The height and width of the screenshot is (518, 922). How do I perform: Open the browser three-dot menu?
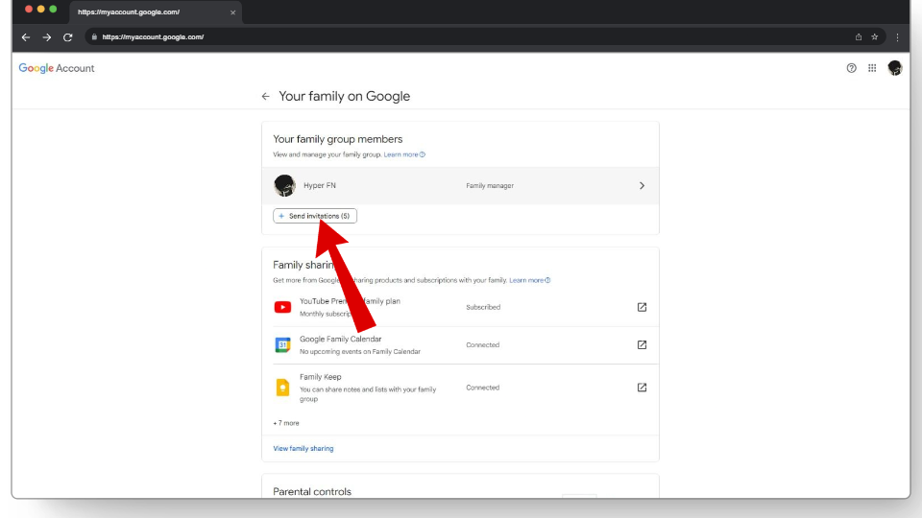[897, 37]
